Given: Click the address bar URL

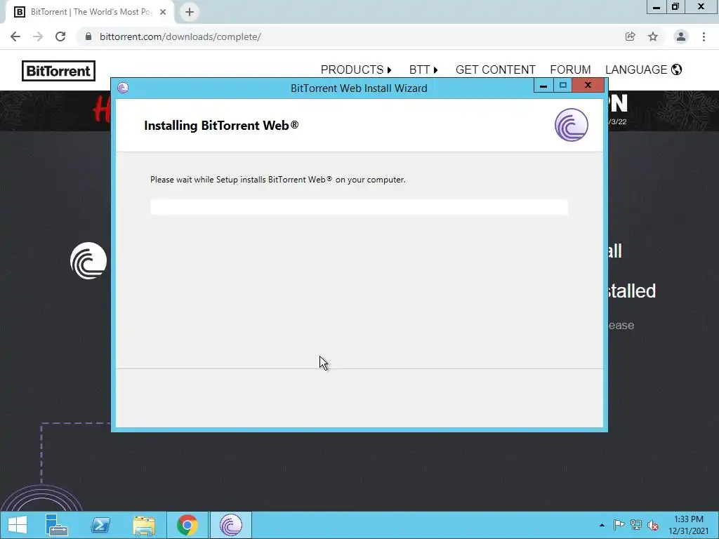Looking at the screenshot, I should 180,36.
